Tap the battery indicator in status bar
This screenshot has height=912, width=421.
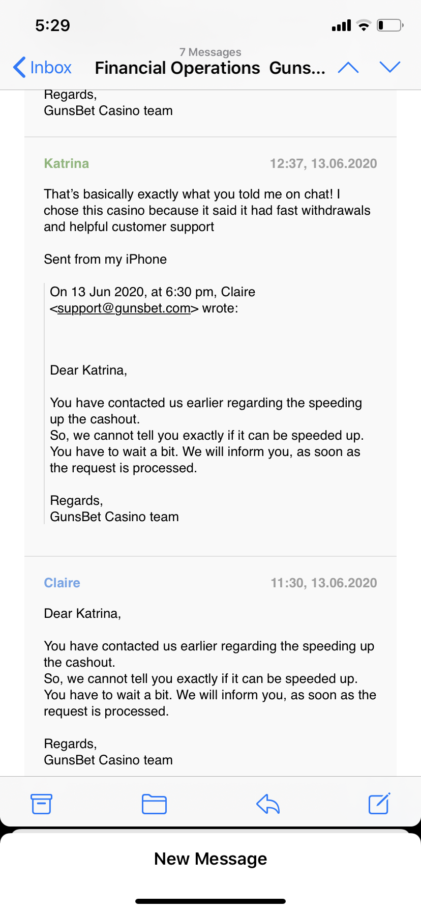click(x=390, y=25)
